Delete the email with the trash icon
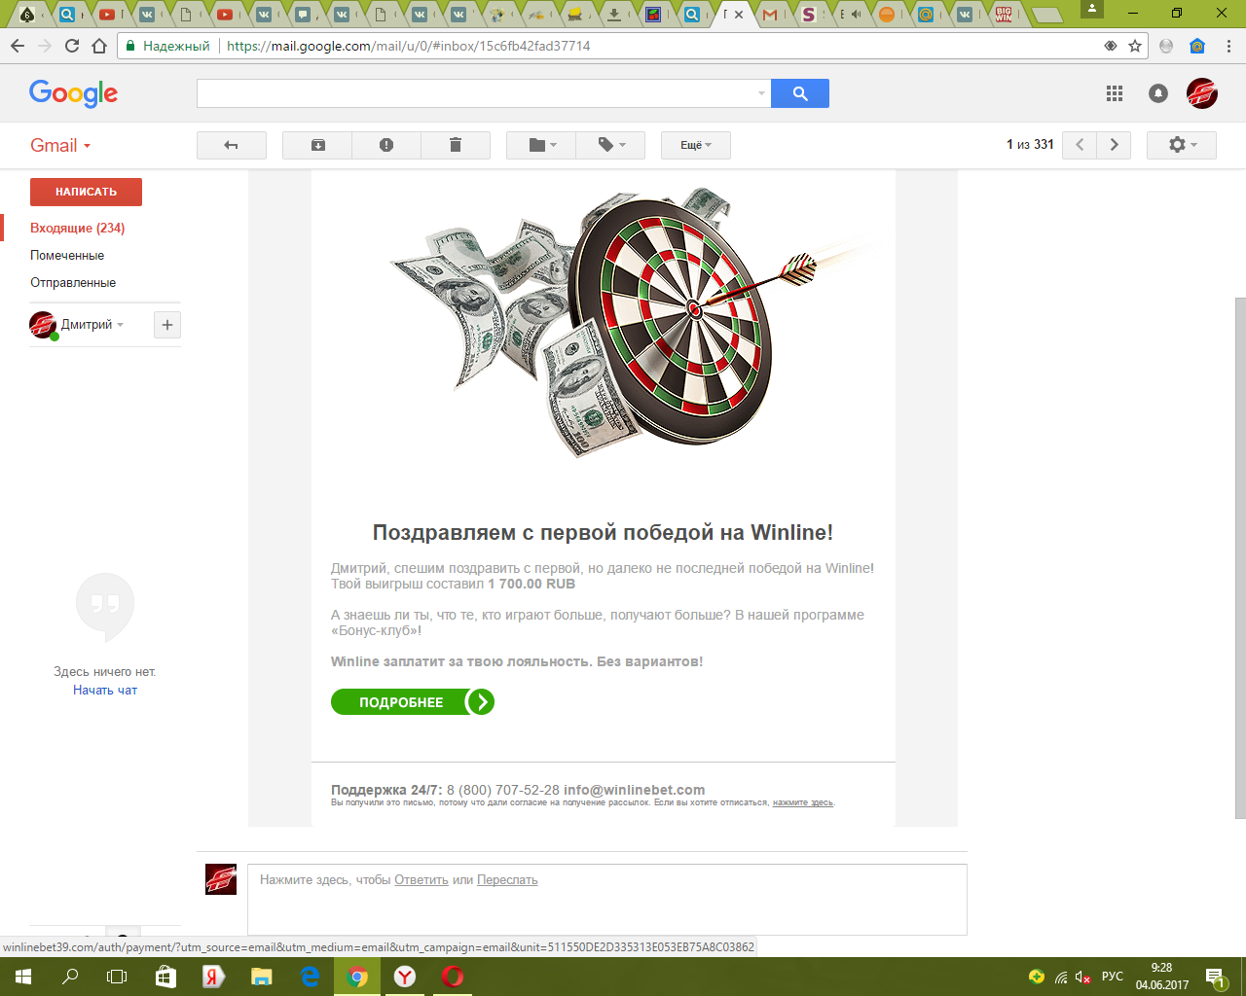The height and width of the screenshot is (996, 1246). click(455, 145)
